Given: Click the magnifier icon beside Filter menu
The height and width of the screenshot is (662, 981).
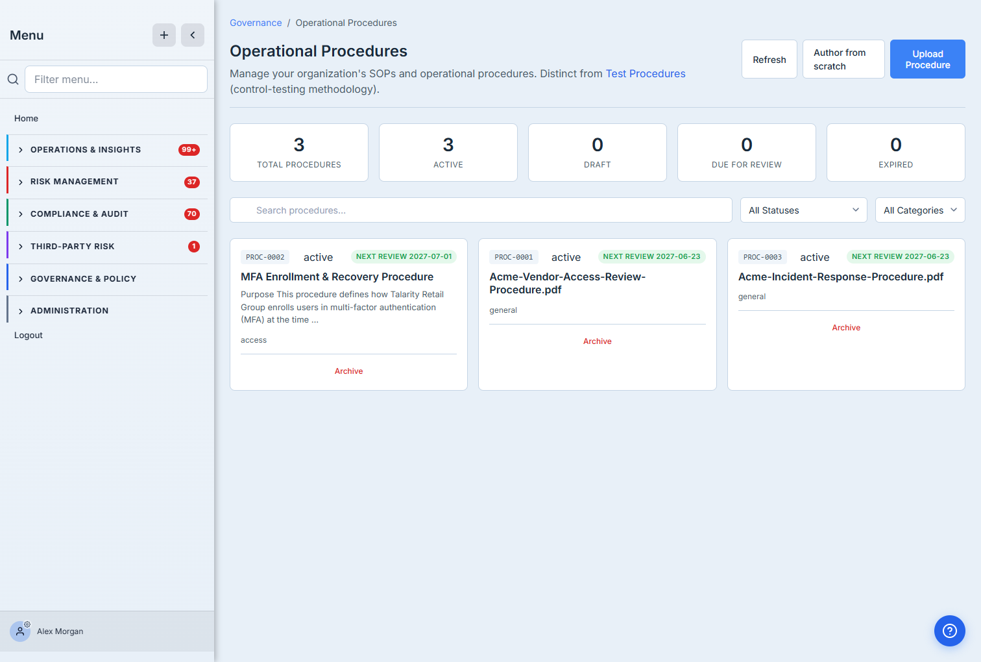Looking at the screenshot, I should click(x=13, y=79).
